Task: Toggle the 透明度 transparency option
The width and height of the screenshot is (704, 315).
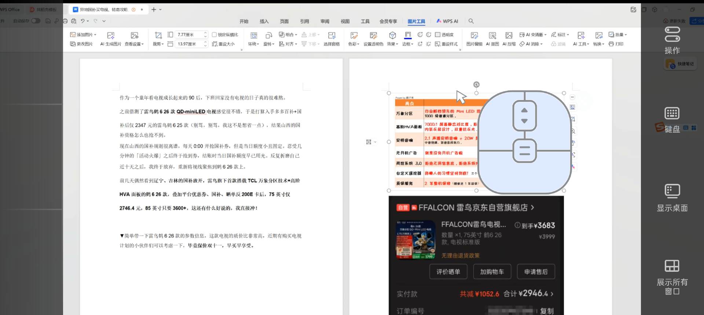Action: [x=437, y=35]
